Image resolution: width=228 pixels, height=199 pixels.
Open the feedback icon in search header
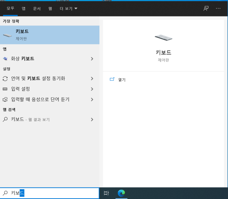pos(206,8)
